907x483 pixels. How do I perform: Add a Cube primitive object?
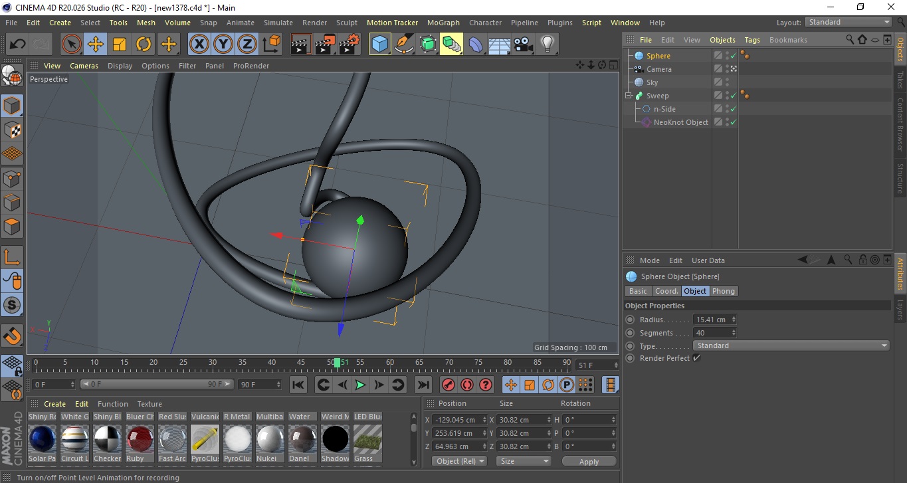tap(380, 45)
